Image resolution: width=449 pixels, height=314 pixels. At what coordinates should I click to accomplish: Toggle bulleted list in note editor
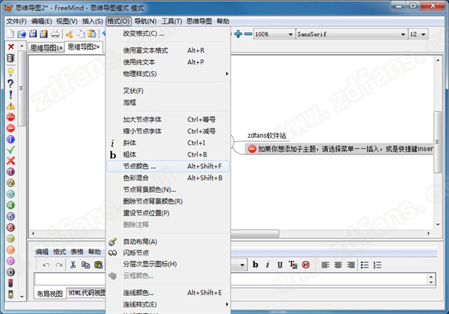(x=364, y=265)
